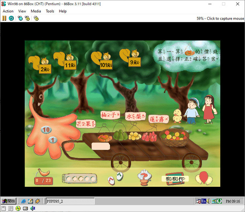Click the instruction speech cloud
Image resolution: width=245 pixels, height=212 pixels.
click(187, 56)
